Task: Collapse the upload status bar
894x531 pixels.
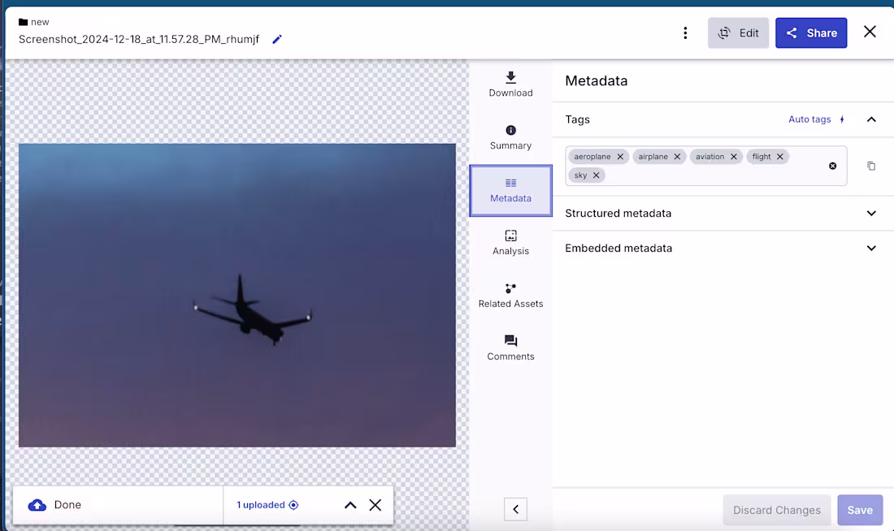Action: (x=349, y=504)
